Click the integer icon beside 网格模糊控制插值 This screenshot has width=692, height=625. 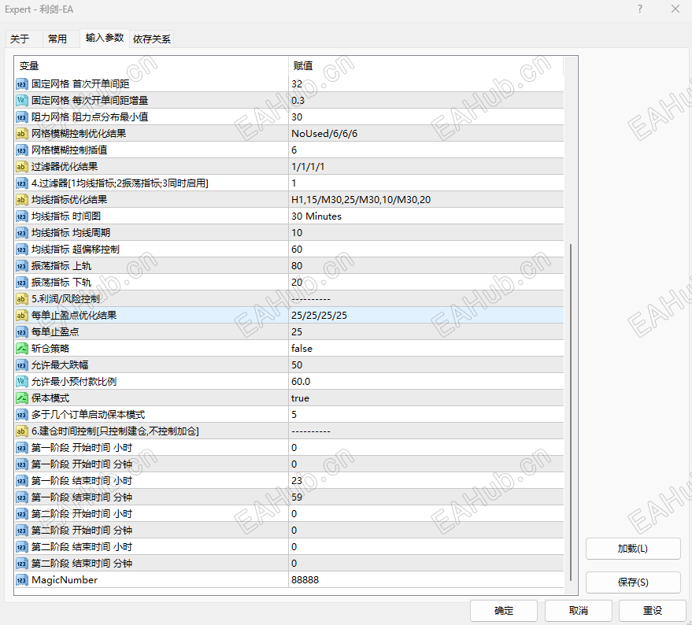[x=21, y=150]
